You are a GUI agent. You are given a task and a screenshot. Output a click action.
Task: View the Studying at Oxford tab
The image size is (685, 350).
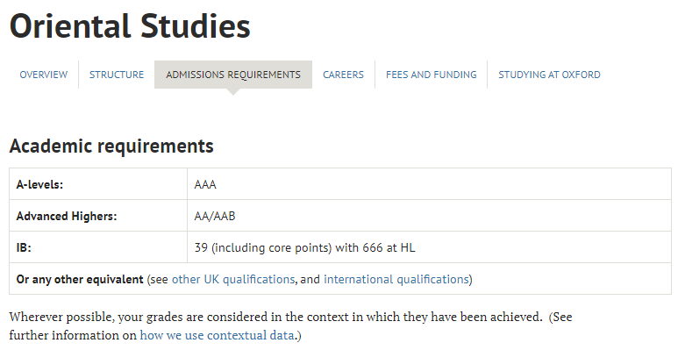549,75
